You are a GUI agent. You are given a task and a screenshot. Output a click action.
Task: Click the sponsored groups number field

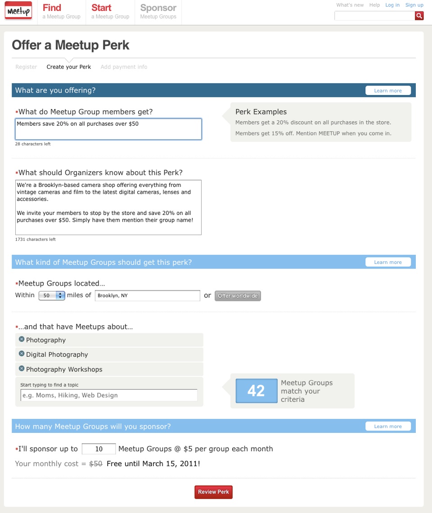click(x=99, y=449)
